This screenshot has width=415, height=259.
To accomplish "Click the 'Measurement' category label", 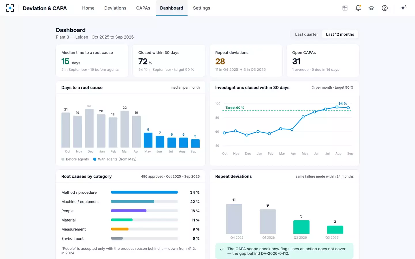I will tap(73, 229).
